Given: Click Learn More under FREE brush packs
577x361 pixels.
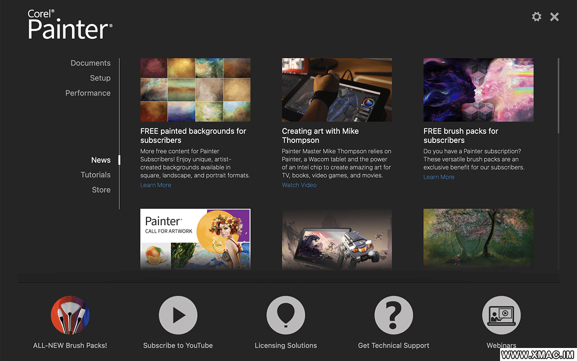Looking at the screenshot, I should pos(439,177).
